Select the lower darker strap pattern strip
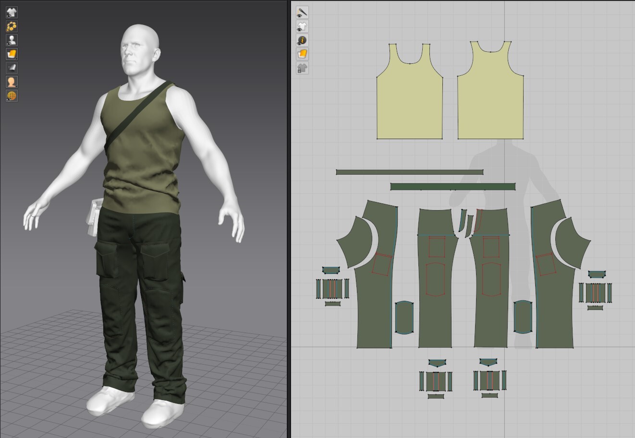Viewport: 635px width, 438px height. pos(452,187)
